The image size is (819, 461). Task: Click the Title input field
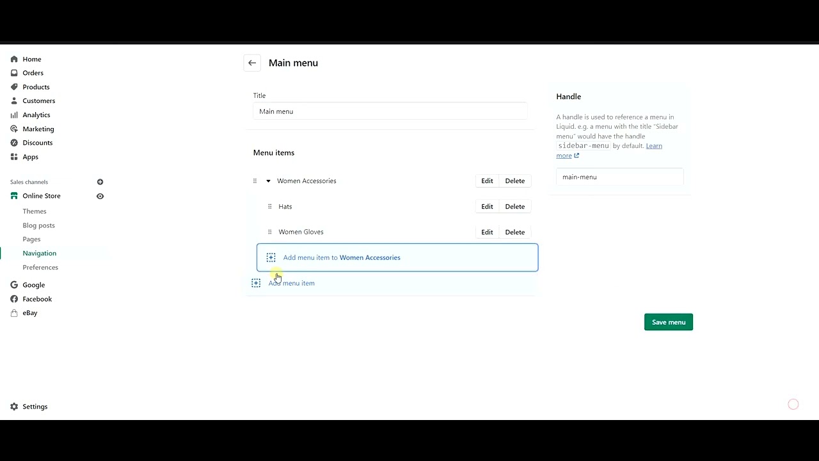[x=390, y=111]
